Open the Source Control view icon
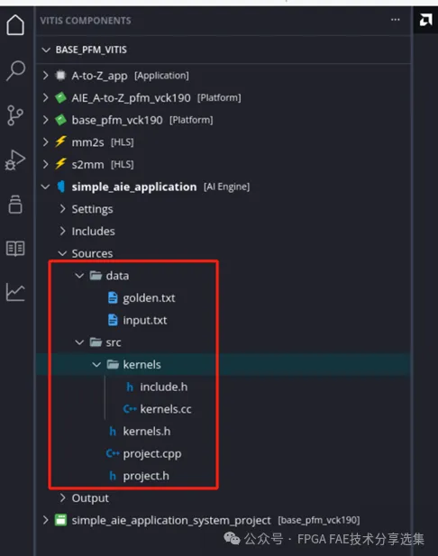This screenshot has height=556, width=438. [15, 115]
